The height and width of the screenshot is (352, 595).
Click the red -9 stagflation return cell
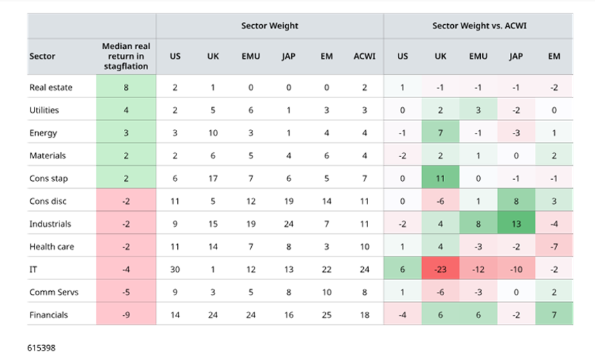[x=126, y=315]
